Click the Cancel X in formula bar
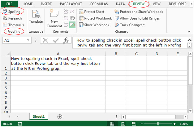The height and width of the screenshot is (127, 194). pyautogui.click(x=45, y=40)
